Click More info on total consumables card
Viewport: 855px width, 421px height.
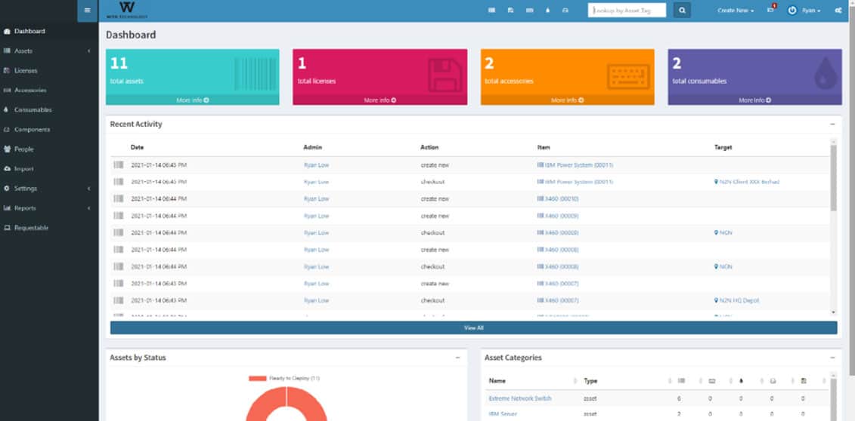[x=754, y=100]
